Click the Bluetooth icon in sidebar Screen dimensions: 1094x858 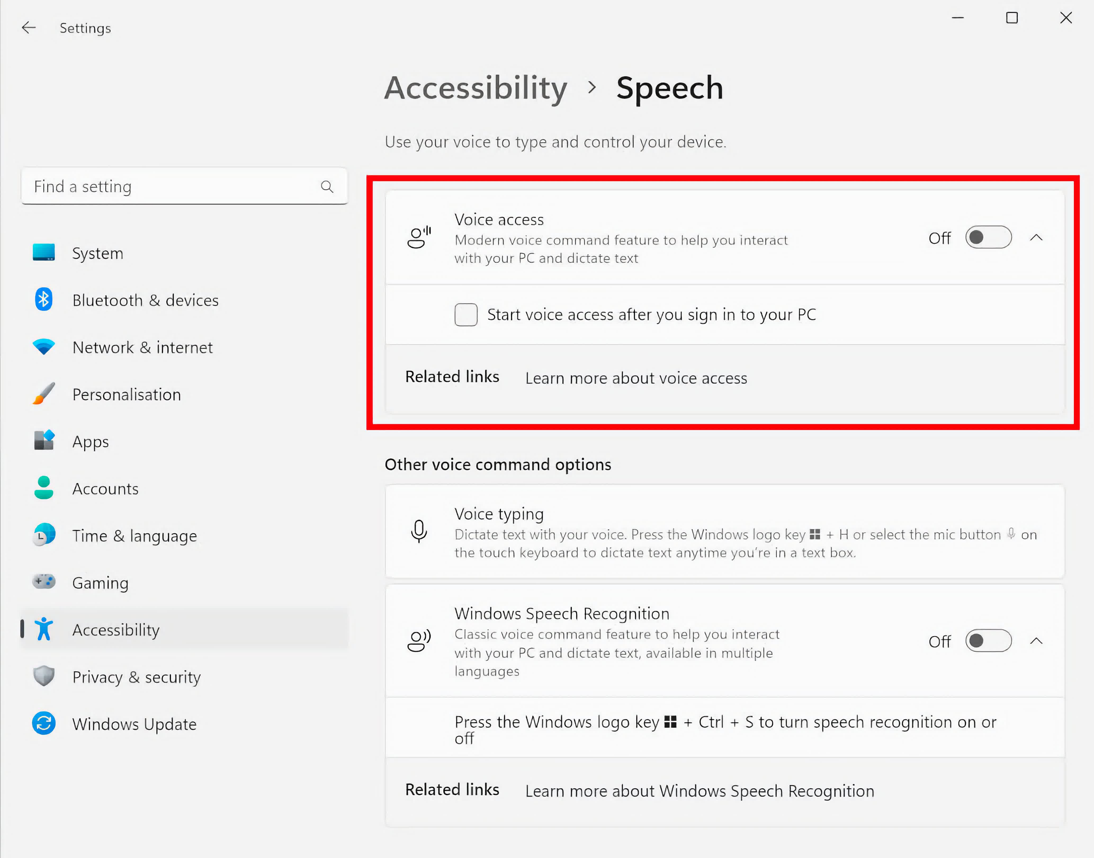pyautogui.click(x=44, y=300)
